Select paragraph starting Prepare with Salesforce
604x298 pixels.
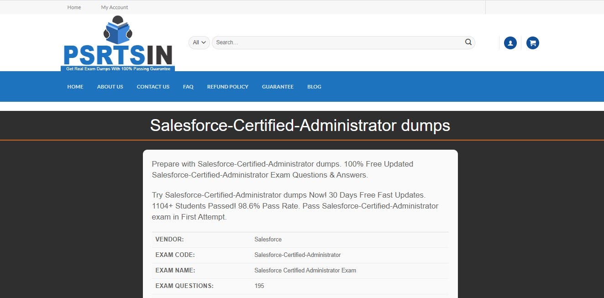pyautogui.click(x=283, y=169)
